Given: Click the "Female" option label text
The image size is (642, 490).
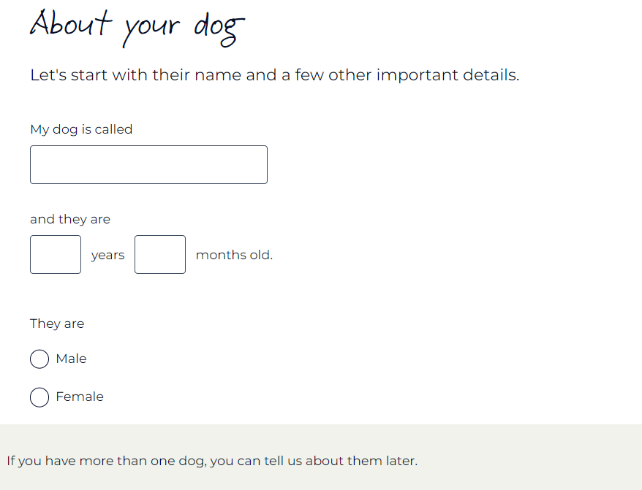Looking at the screenshot, I should 80,397.
